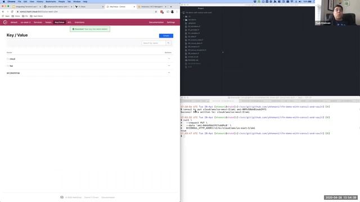Open the File menu

19,2
